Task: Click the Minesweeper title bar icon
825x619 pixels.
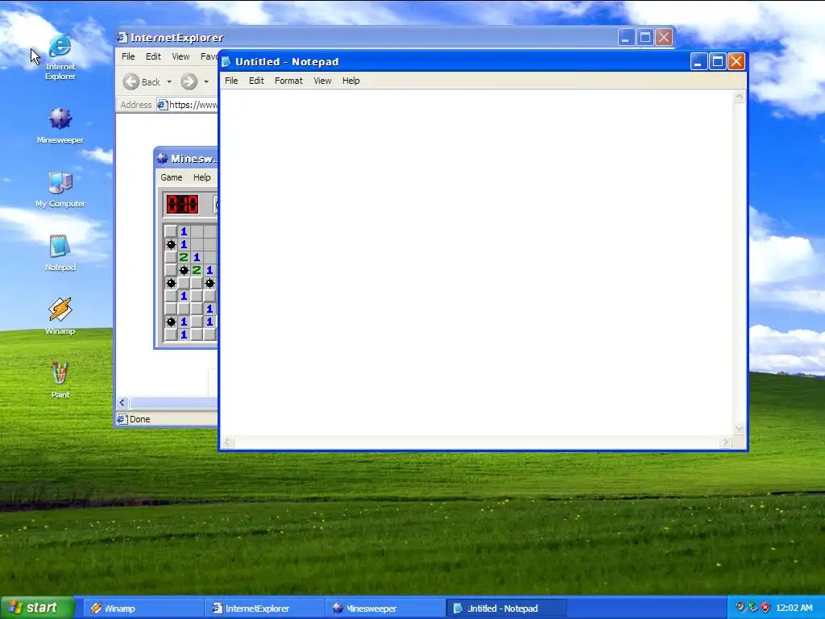Action: [163, 159]
